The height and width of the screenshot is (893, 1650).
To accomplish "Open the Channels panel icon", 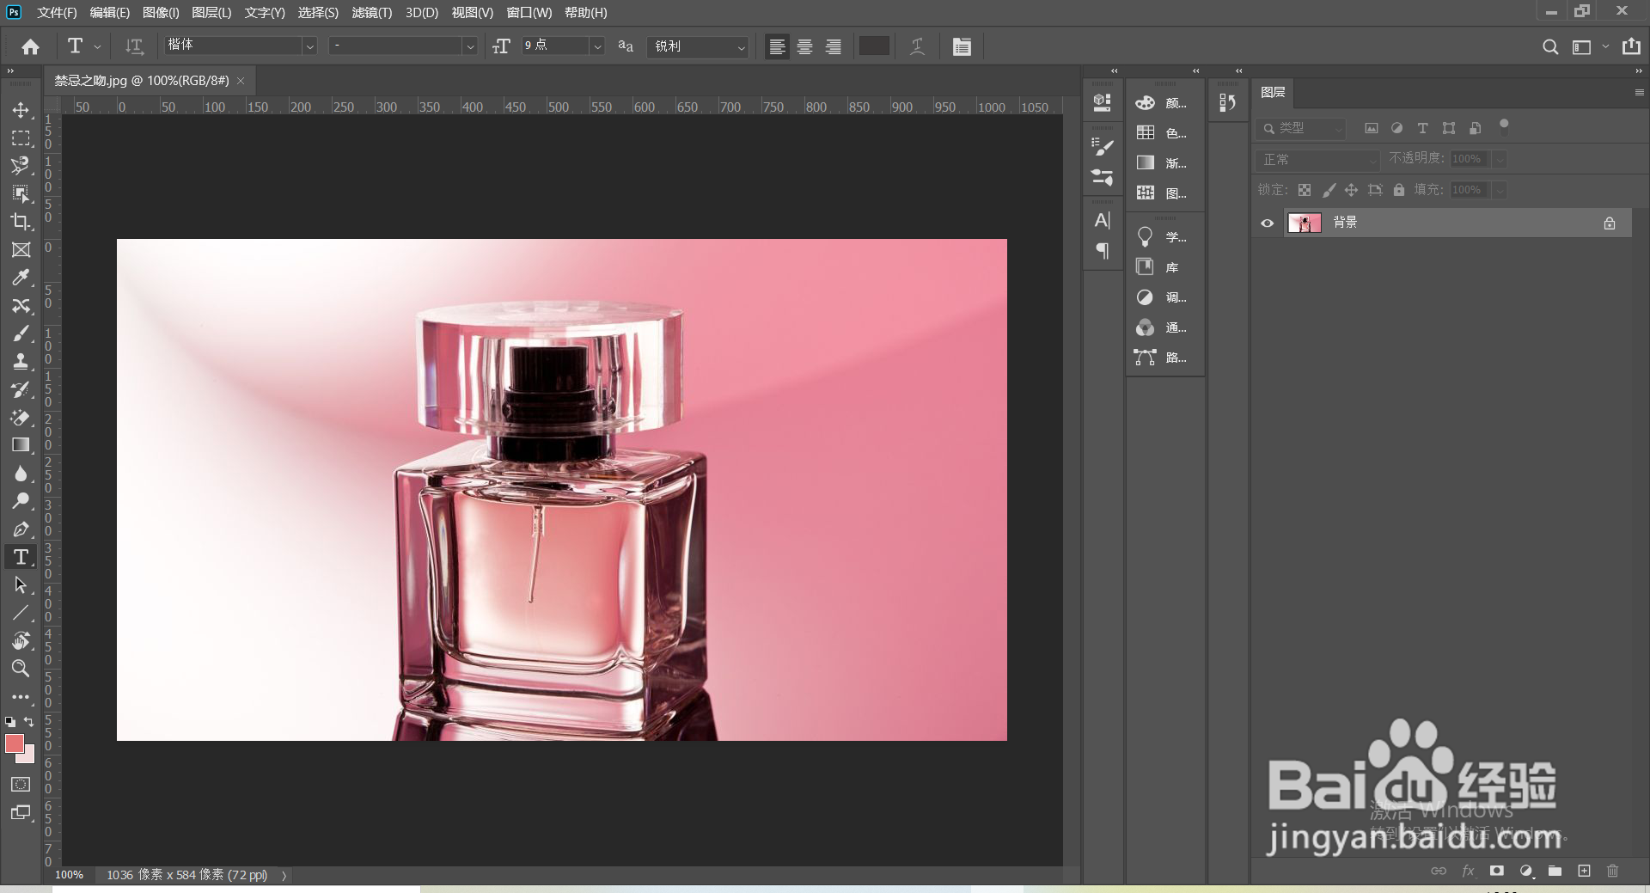I will [x=1146, y=327].
